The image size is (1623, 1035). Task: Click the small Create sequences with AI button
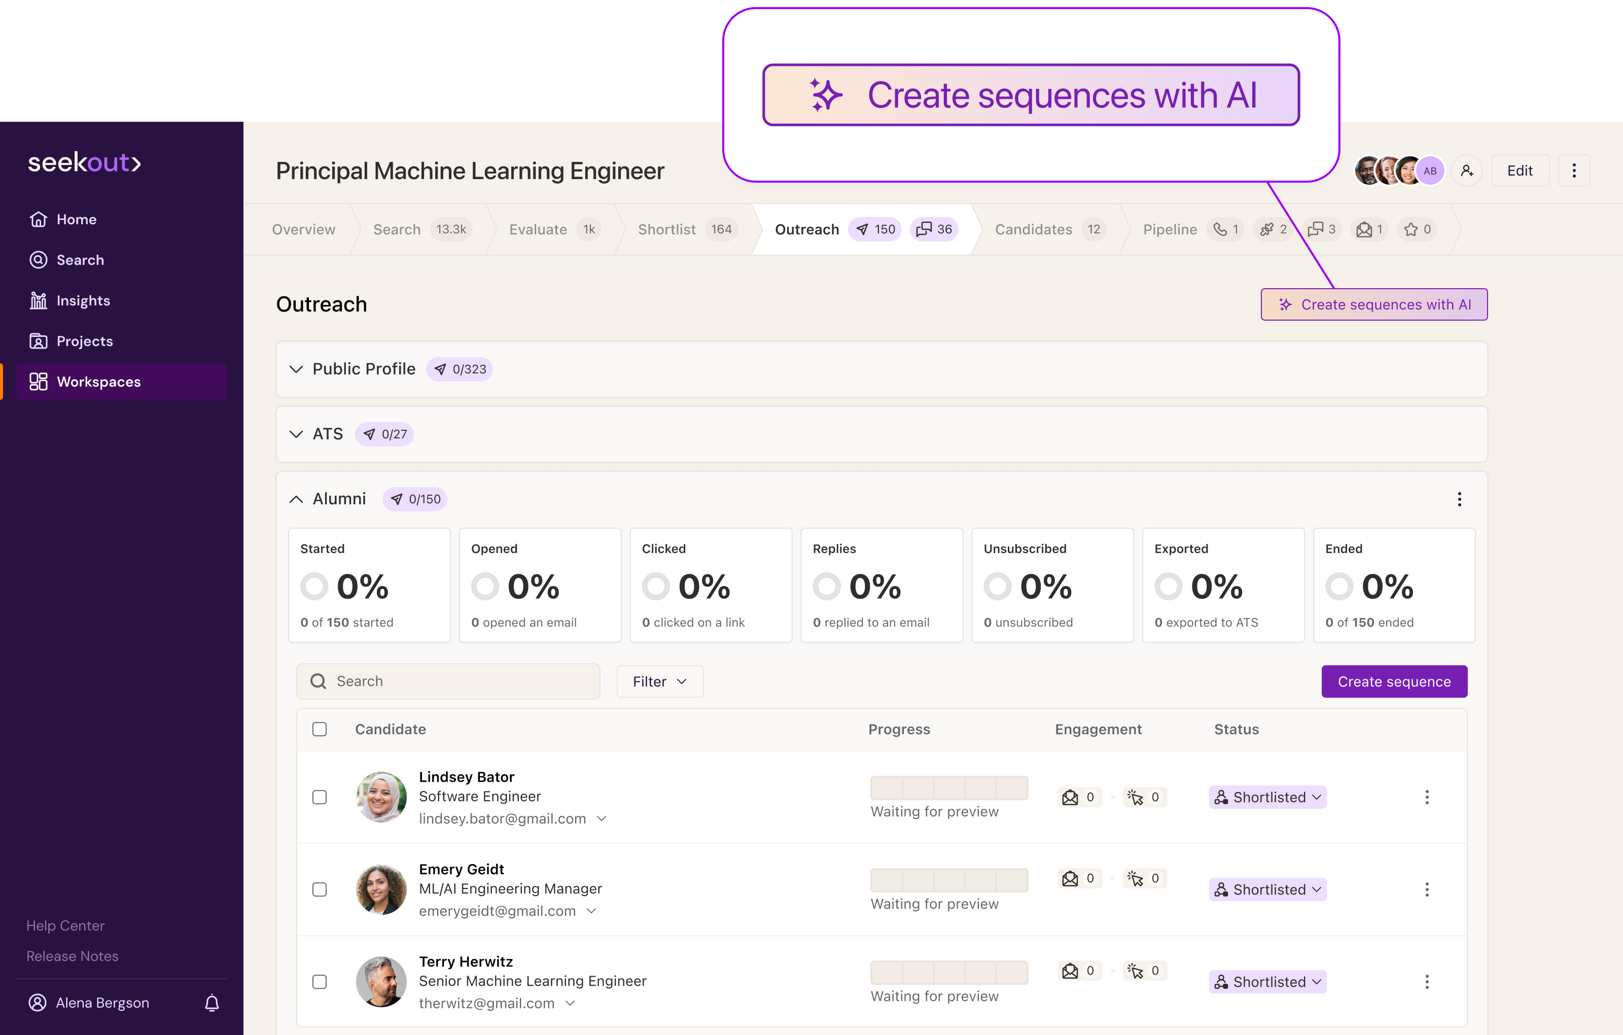point(1373,304)
